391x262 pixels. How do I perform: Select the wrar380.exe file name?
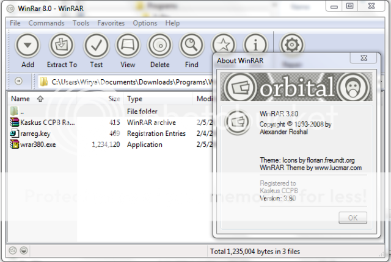(x=38, y=144)
